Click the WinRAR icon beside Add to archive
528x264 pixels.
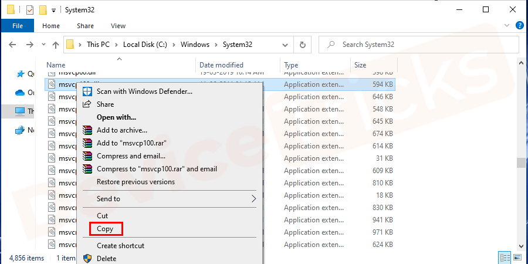pyautogui.click(x=87, y=130)
